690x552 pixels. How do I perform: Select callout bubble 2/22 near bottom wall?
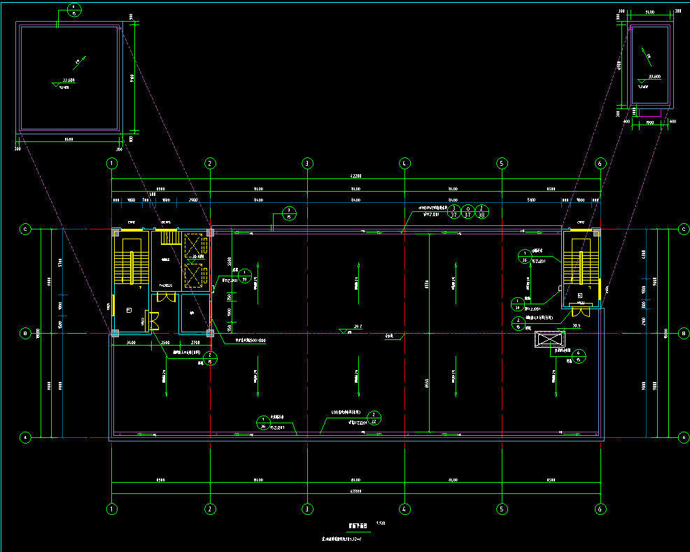tap(374, 418)
